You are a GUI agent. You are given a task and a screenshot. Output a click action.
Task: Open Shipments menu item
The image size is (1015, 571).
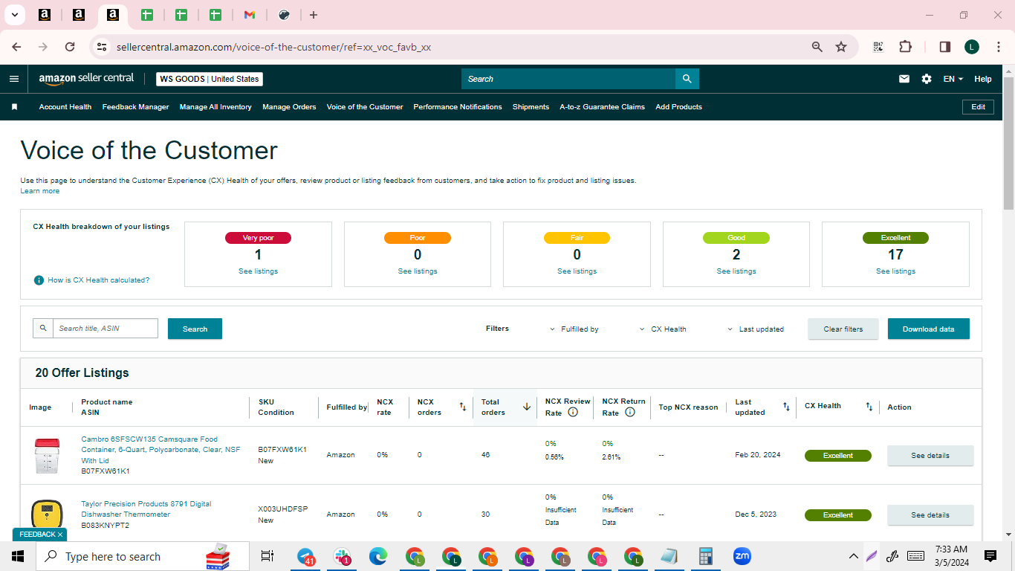pos(531,107)
